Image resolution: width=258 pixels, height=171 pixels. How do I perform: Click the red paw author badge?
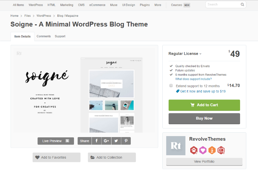pos(194,150)
